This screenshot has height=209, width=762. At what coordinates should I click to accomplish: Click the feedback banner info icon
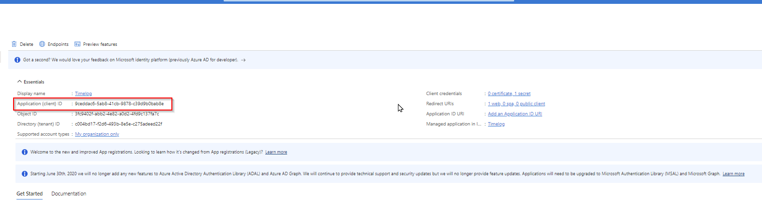coord(17,60)
